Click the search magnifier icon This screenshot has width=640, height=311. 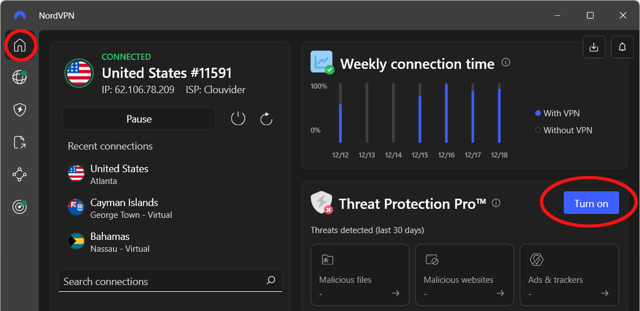point(271,281)
